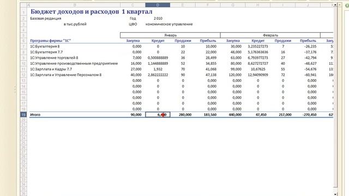Click the total value '280,000'
The height and width of the screenshot is (196, 349).
185,115
